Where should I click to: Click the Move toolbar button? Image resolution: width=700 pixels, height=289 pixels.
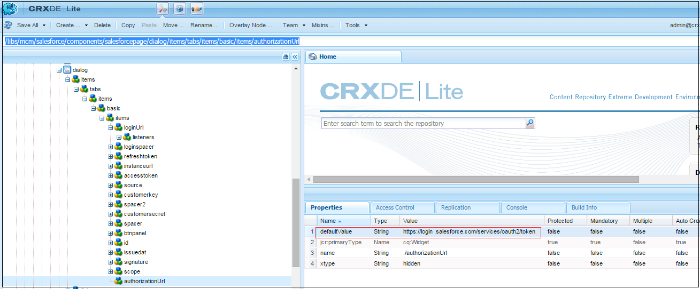[173, 25]
